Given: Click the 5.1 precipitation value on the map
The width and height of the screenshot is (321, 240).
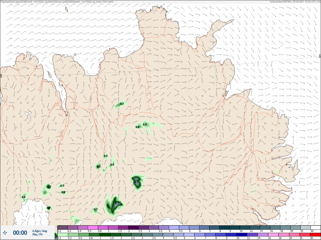Looking at the screenshot, I should pyautogui.click(x=117, y=204).
